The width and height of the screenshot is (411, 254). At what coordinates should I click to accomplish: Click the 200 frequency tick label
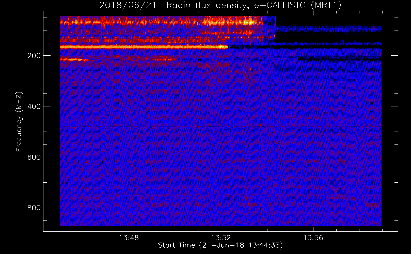pyautogui.click(x=34, y=56)
